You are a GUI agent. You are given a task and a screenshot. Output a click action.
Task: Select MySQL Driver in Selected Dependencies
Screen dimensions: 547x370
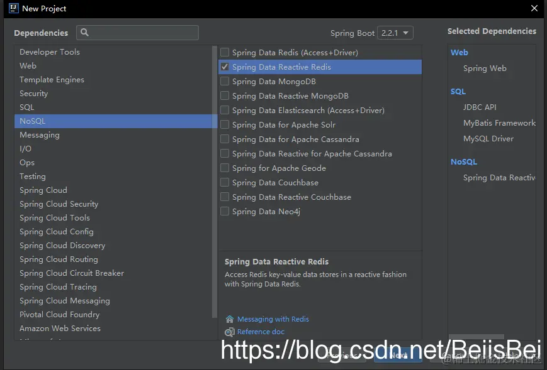(x=488, y=139)
